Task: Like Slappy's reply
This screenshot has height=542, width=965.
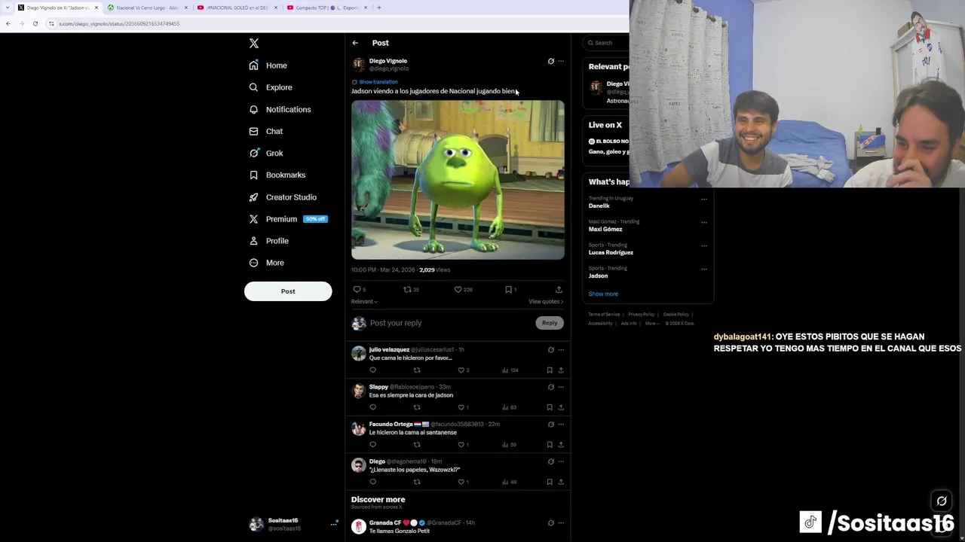Action: pos(461,407)
